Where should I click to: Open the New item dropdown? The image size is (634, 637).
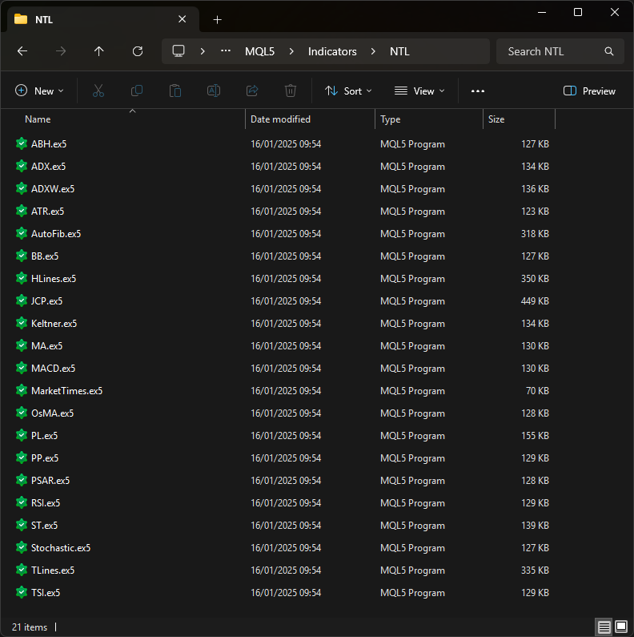tap(39, 91)
